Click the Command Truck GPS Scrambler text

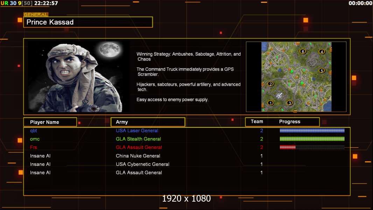click(185, 72)
